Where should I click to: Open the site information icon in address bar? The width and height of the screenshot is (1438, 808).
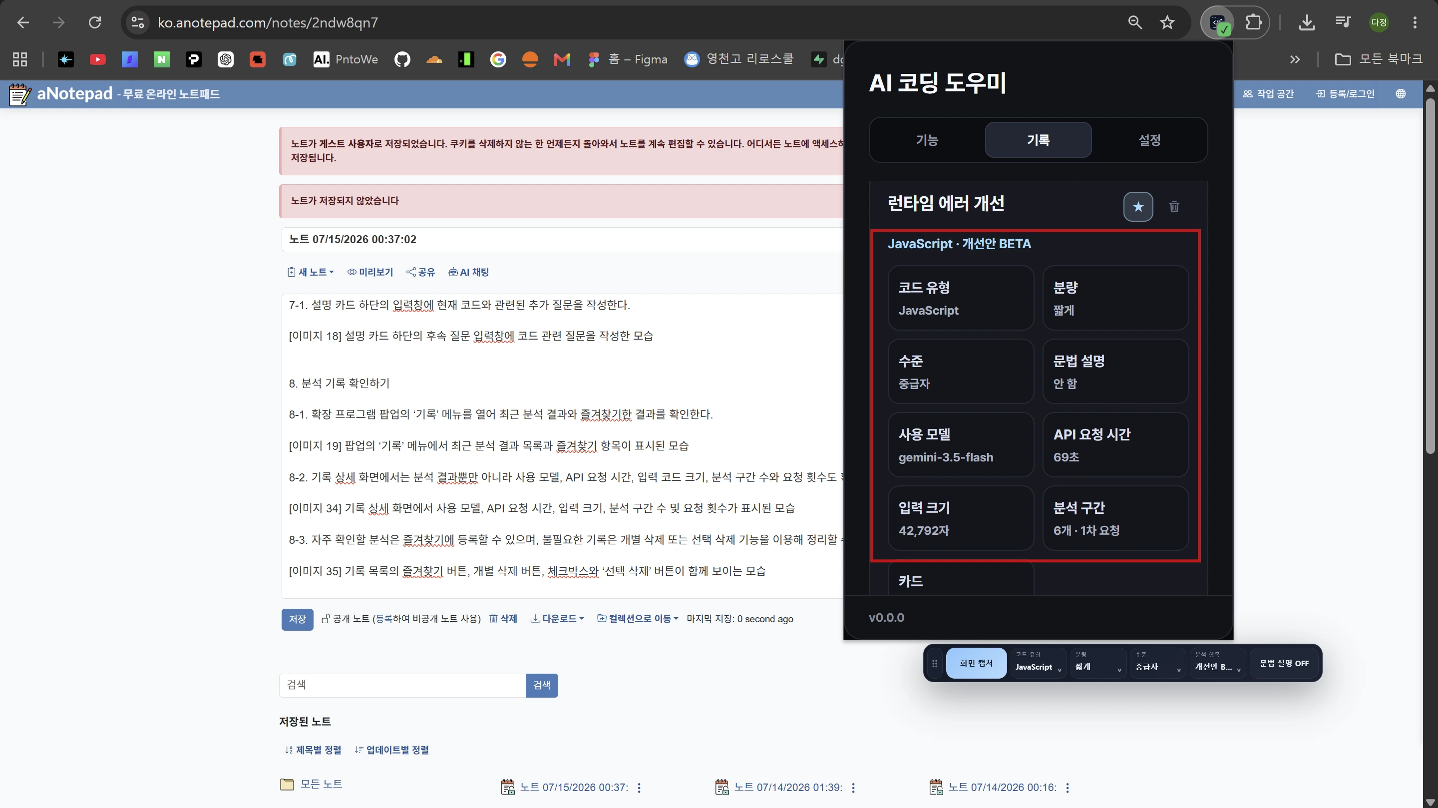pyautogui.click(x=138, y=23)
